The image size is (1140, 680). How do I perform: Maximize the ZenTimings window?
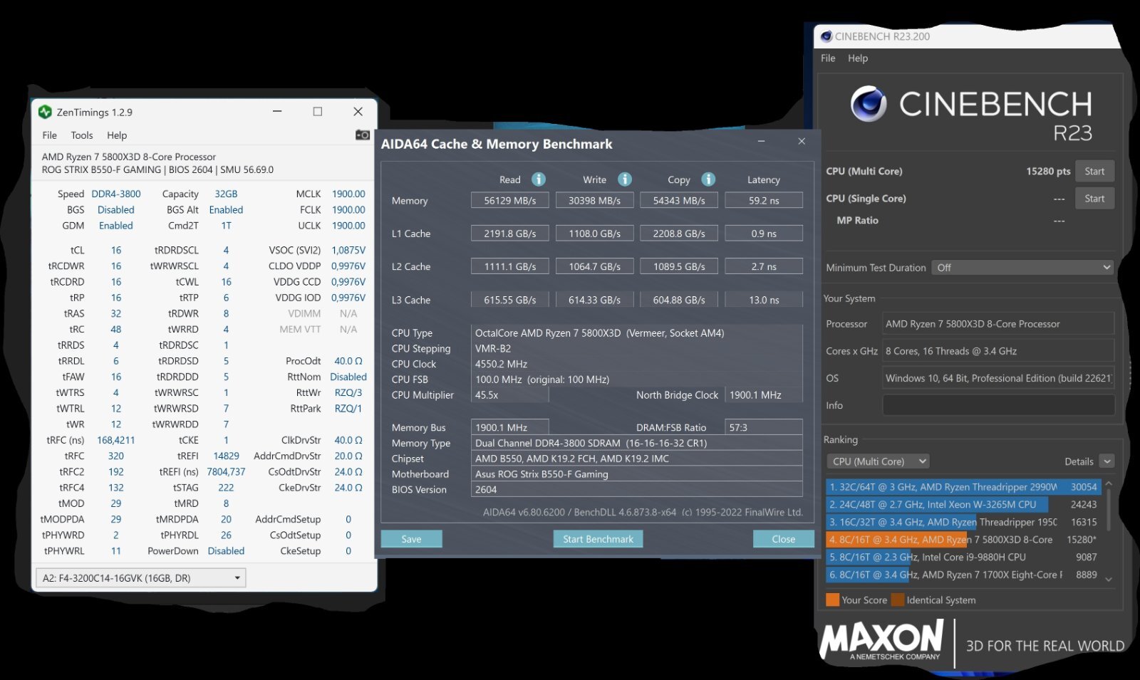[x=318, y=111]
